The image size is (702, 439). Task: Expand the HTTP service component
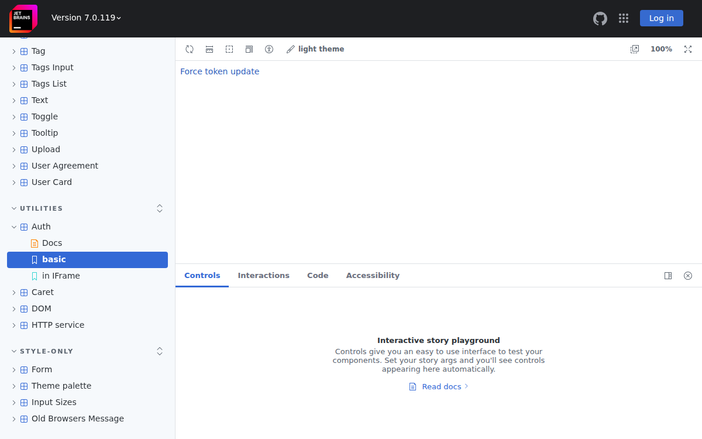[88, 325]
